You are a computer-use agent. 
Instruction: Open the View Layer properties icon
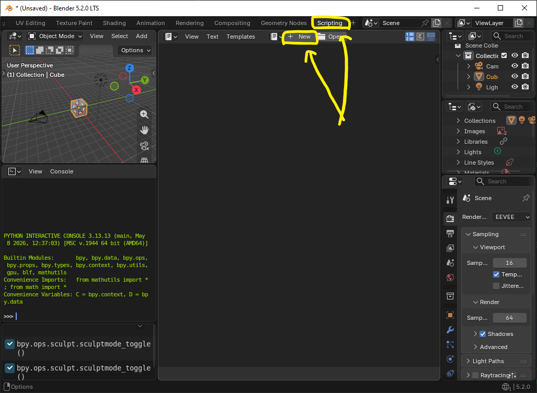[450, 248]
